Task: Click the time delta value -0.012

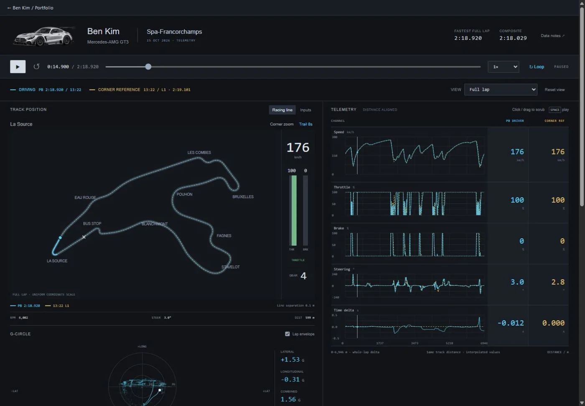Action: click(x=510, y=323)
